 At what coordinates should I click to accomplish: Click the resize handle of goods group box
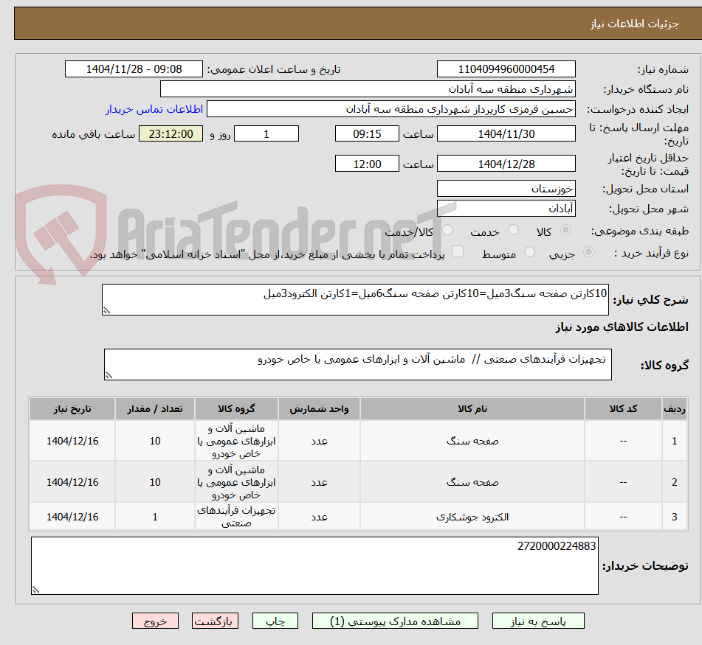click(109, 375)
